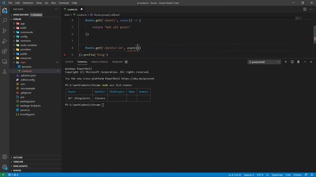This screenshot has height=177, width=316.
Task: Open remote window indicator in status bar
Action: [3, 175]
